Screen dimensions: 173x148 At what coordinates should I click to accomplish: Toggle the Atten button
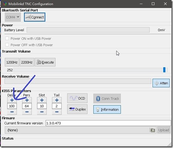click(161, 83)
